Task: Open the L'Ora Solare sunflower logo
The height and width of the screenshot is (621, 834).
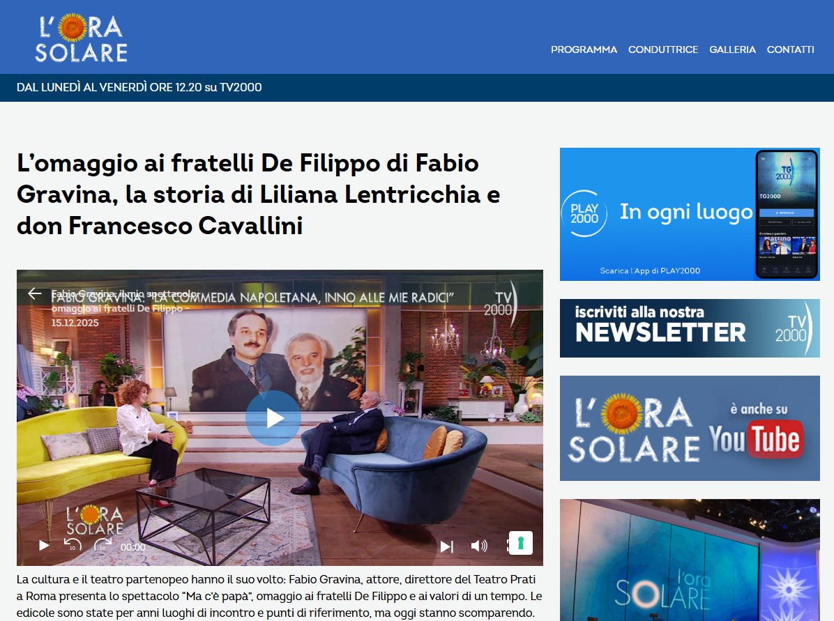Action: pyautogui.click(x=82, y=38)
